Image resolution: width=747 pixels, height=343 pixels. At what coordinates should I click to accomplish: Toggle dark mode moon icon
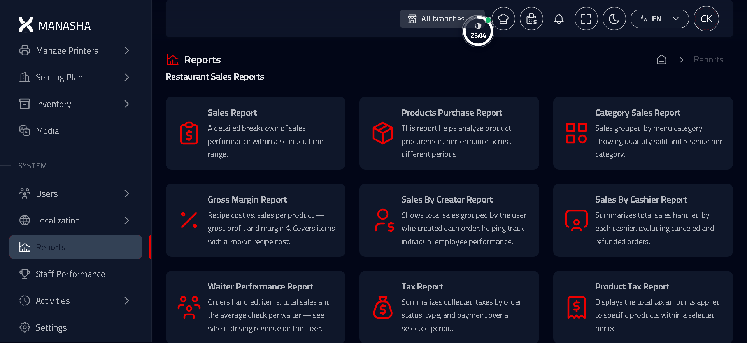(614, 19)
